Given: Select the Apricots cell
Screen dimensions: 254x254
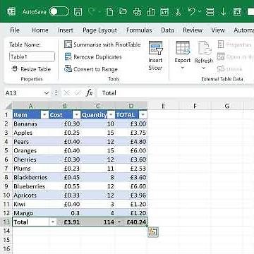Looking at the screenshot, I should pos(30,195).
